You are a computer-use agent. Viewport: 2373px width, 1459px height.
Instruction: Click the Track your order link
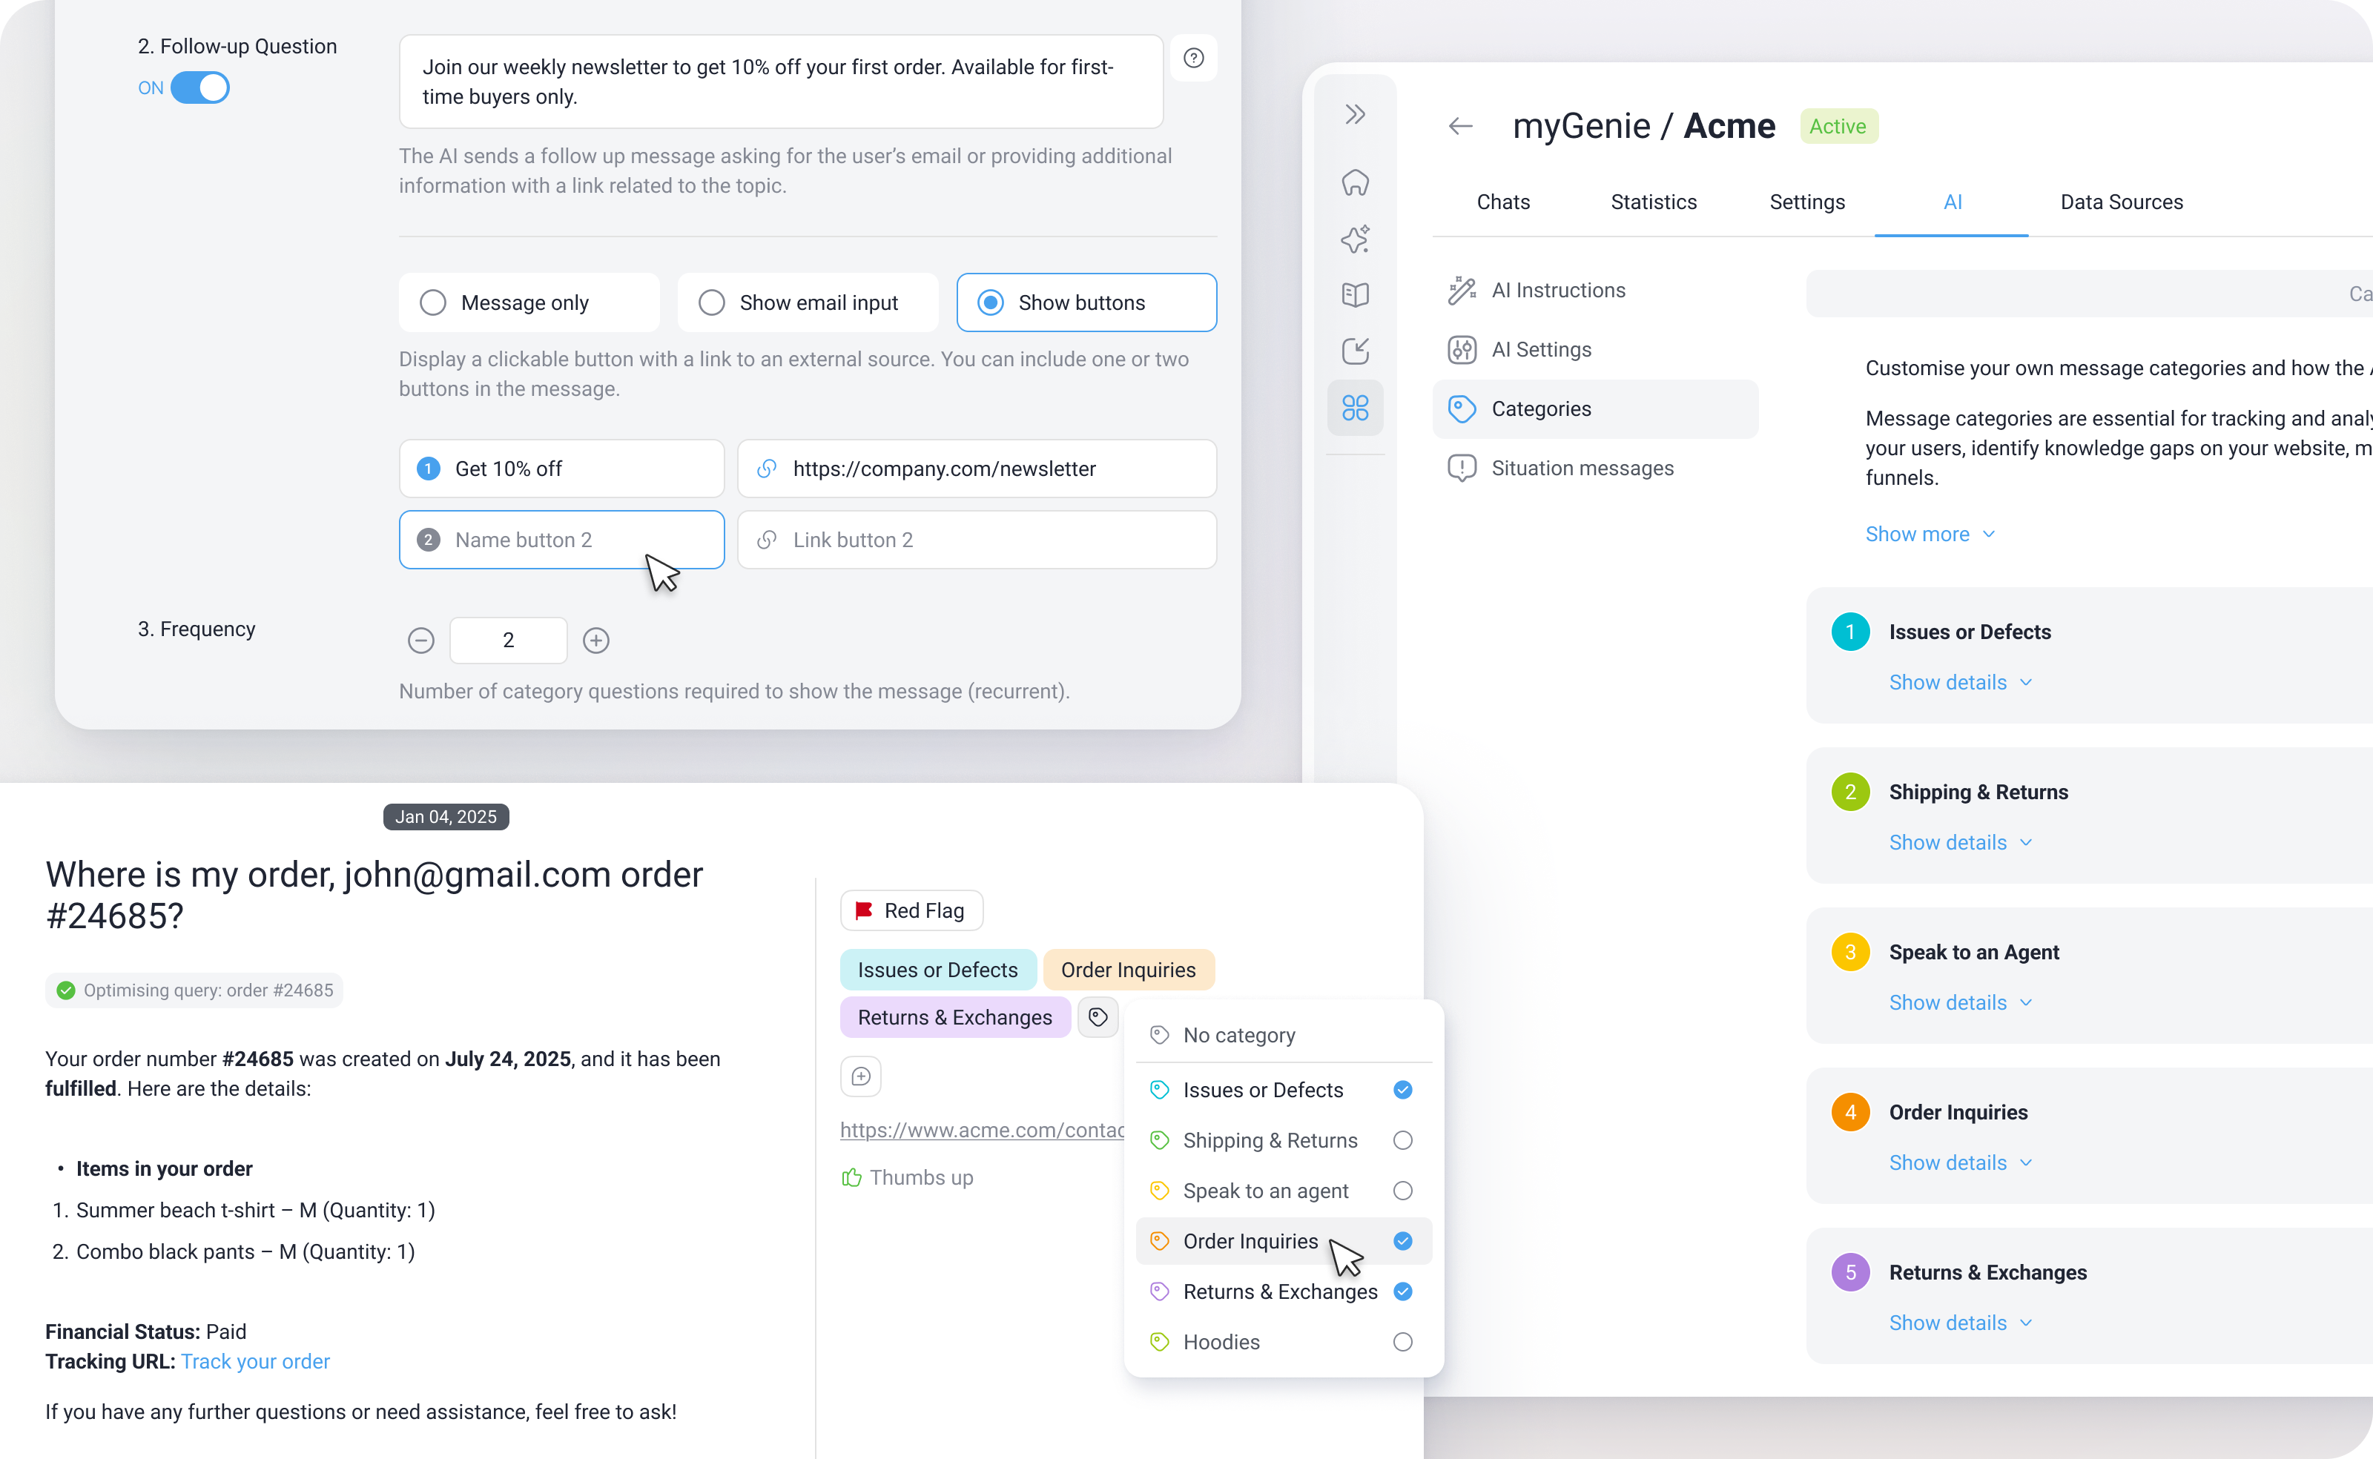[256, 1362]
